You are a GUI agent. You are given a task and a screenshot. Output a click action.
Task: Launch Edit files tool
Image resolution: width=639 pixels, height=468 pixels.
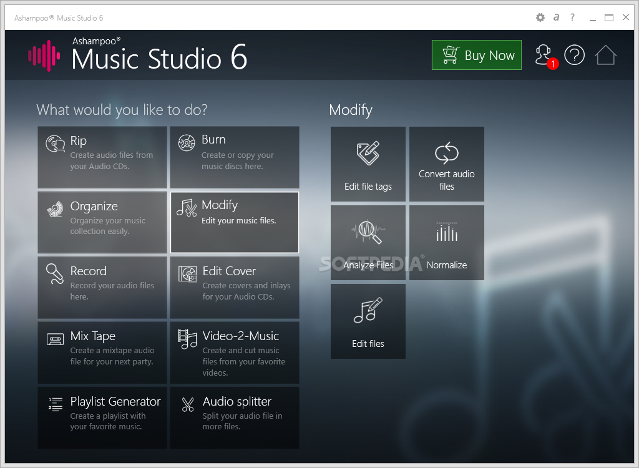point(368,321)
